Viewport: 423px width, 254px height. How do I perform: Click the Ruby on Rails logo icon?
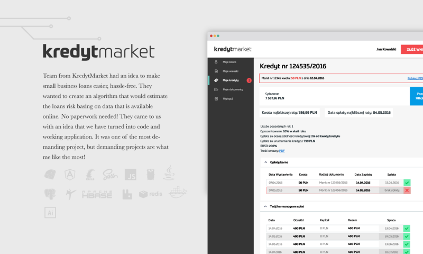[90, 175]
